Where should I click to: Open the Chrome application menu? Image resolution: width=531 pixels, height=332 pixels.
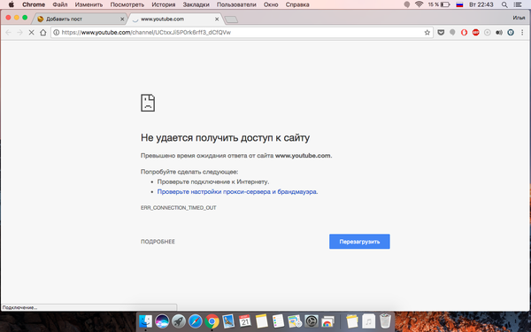[34, 4]
